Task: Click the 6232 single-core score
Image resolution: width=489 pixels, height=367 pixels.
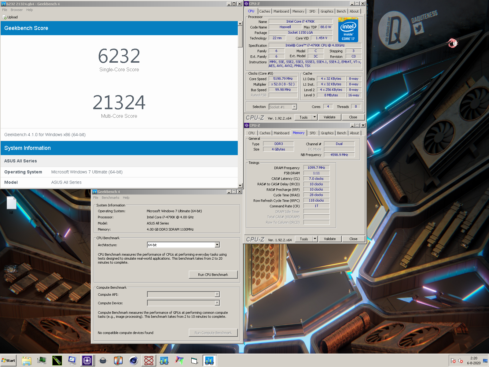Action: pos(119,56)
